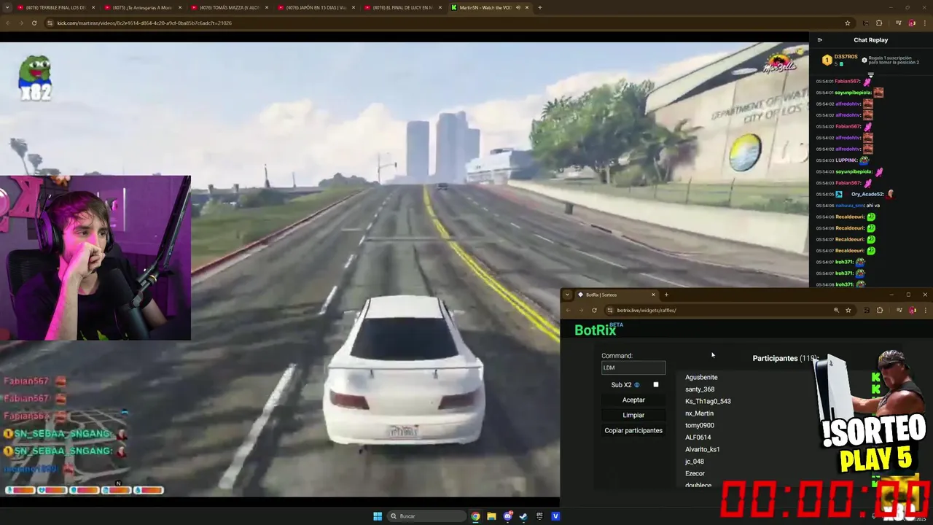Click the streamer webcam overlay
Screen dimensions: 933x525
coord(95,257)
